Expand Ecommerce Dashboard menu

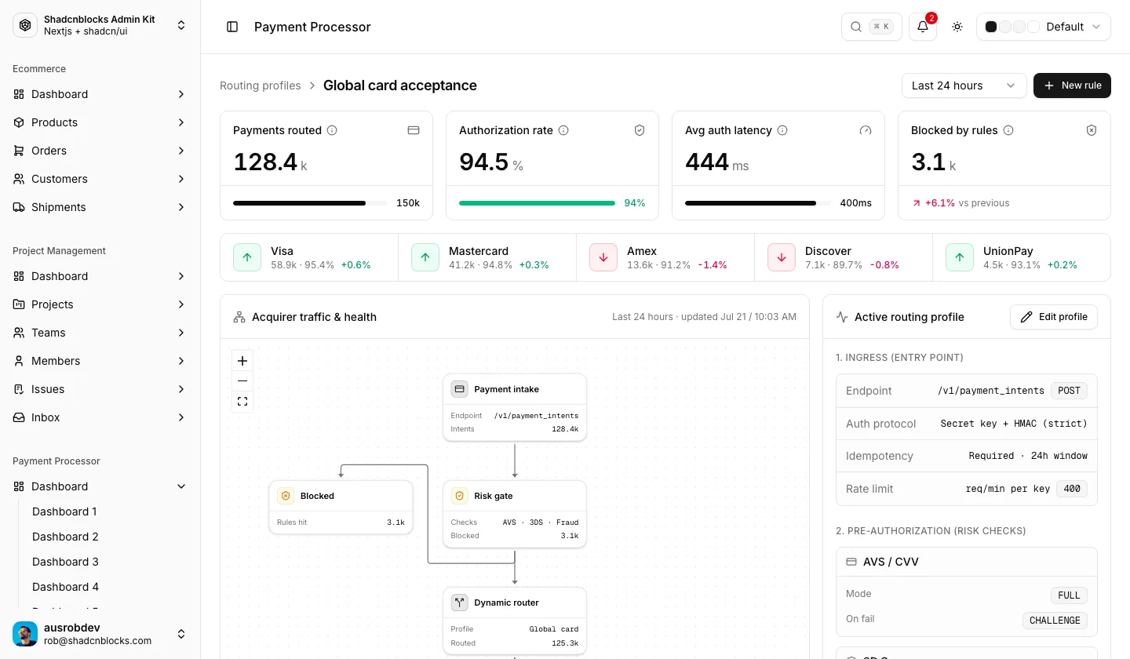pyautogui.click(x=100, y=94)
